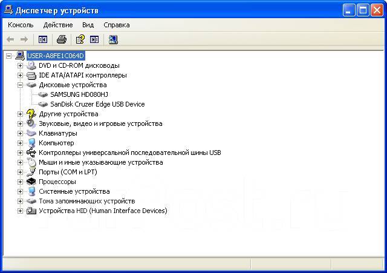Viewport: 387px width, 273px height.
Task: Expand DVD и CD-ROM дисководы
Action: pyautogui.click(x=20, y=66)
